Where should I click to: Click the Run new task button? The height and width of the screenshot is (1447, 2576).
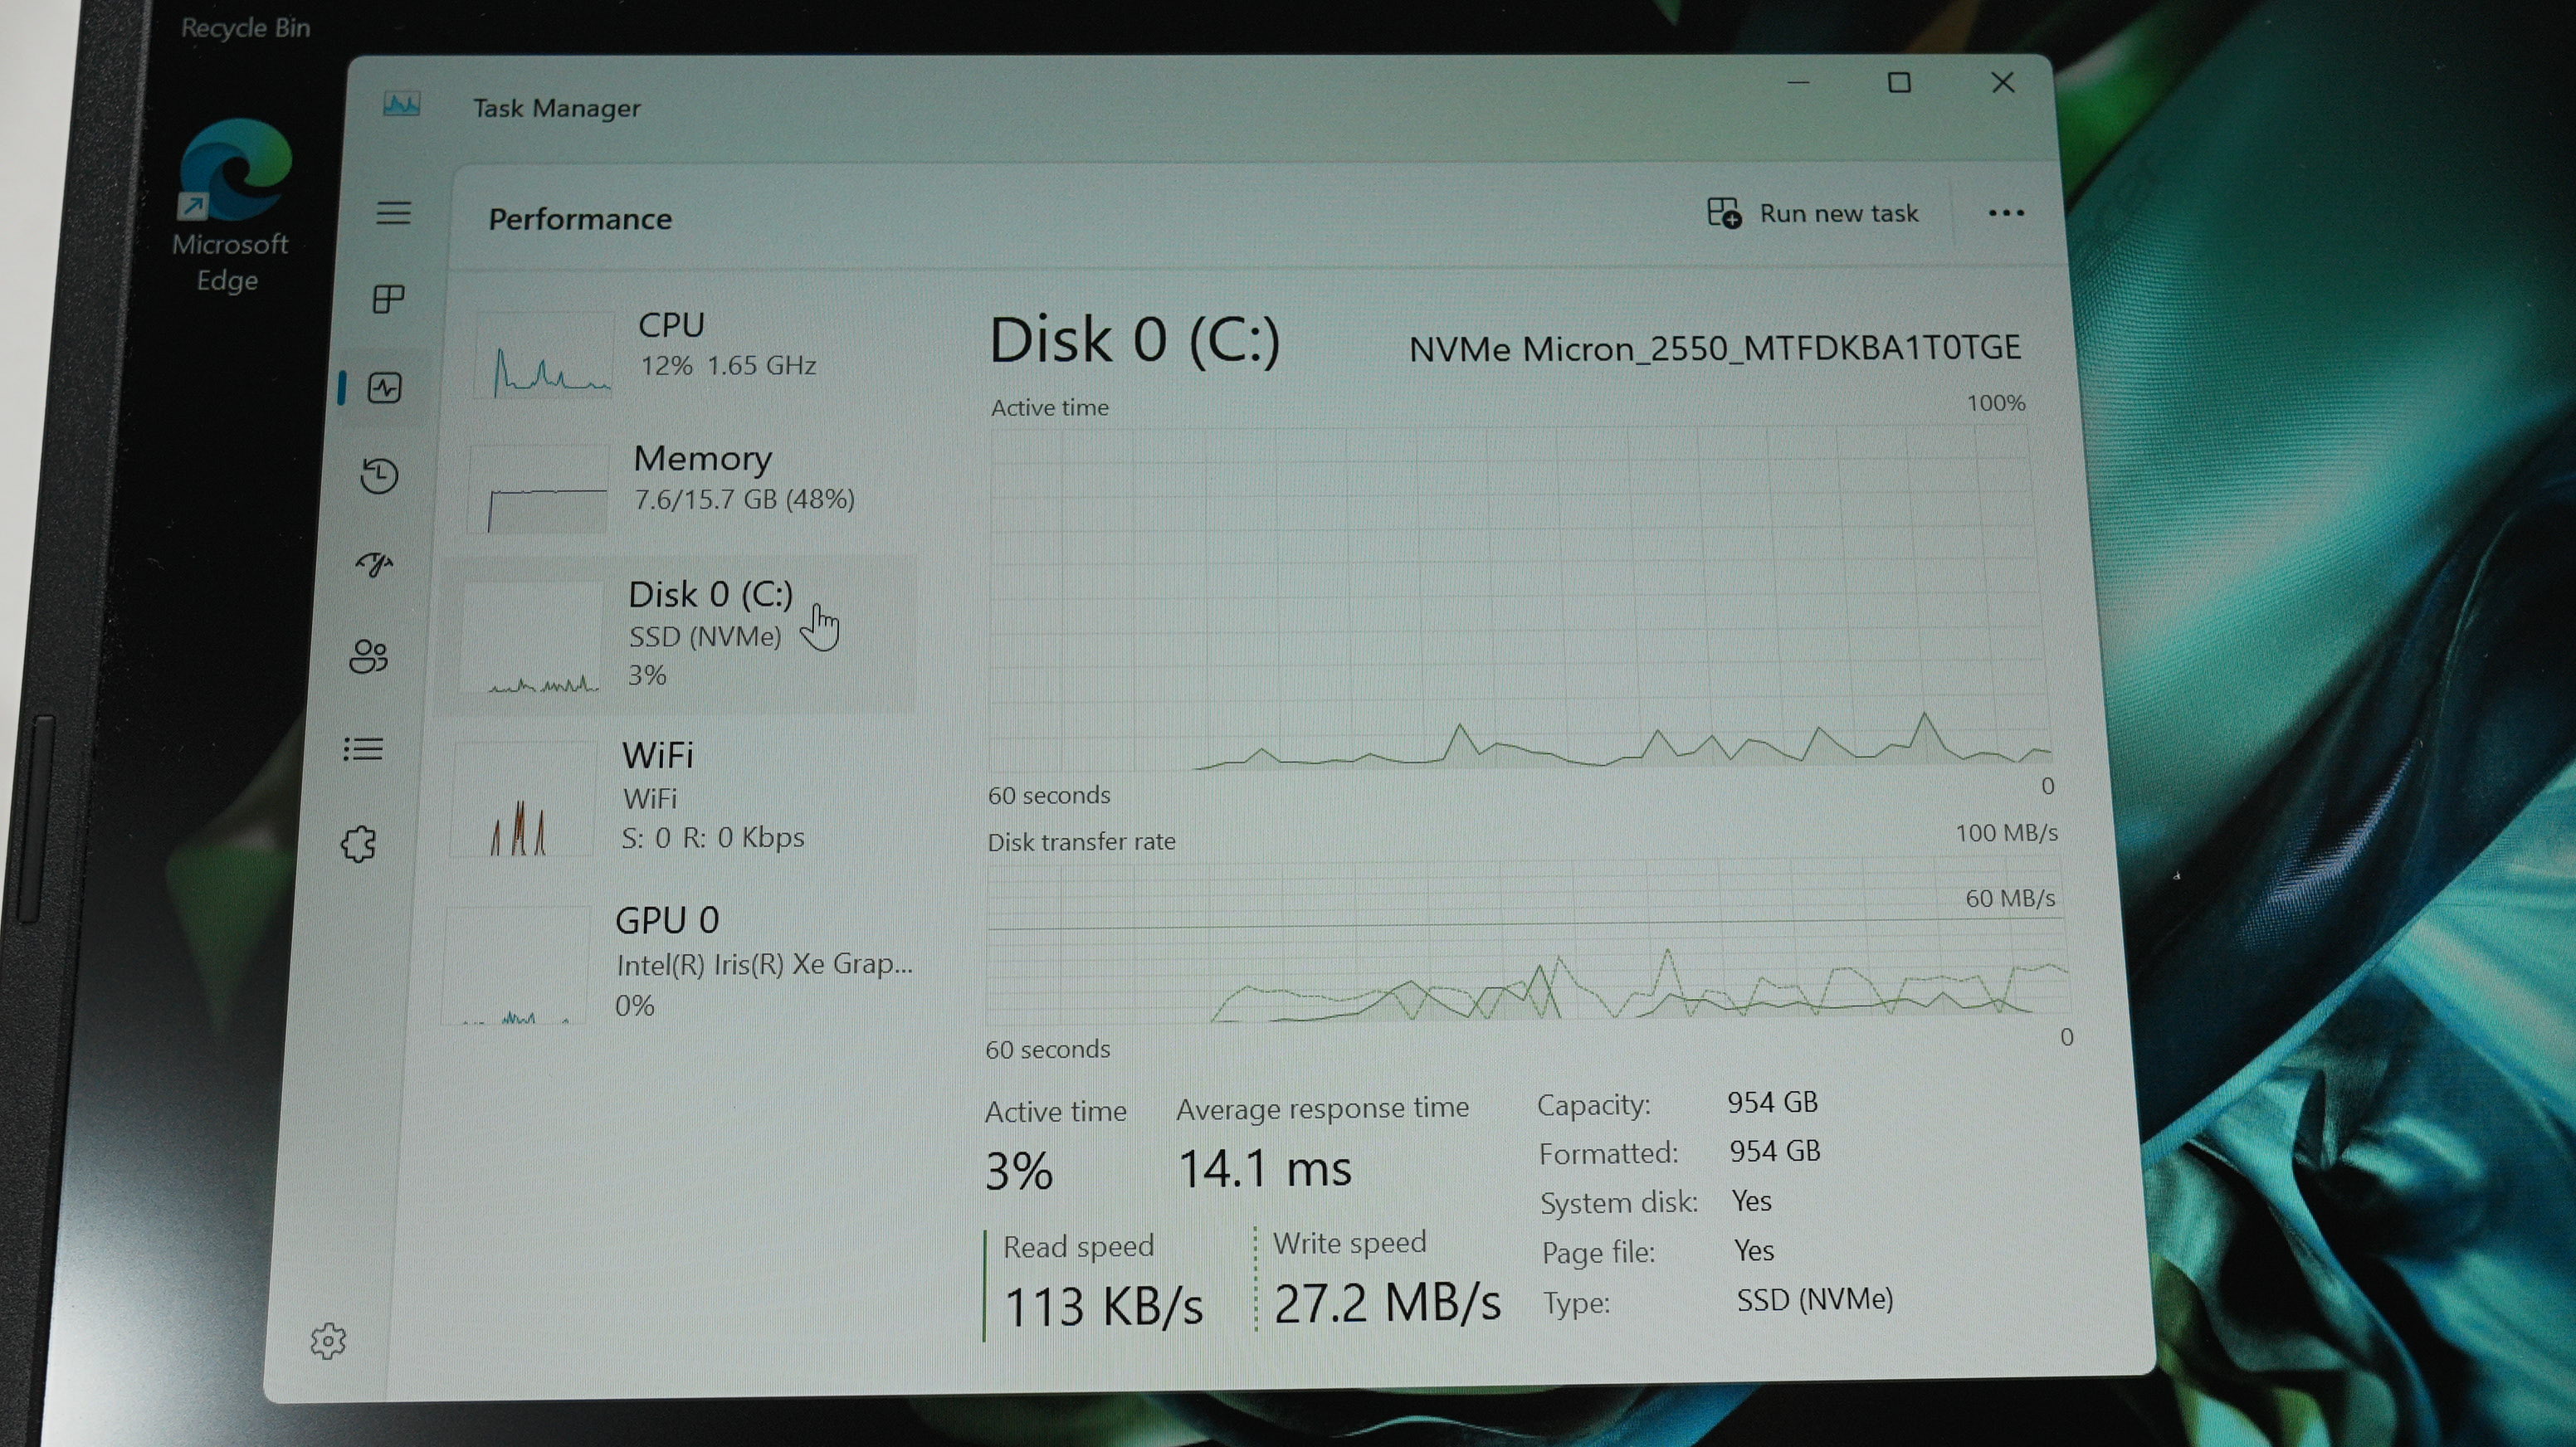click(1812, 213)
